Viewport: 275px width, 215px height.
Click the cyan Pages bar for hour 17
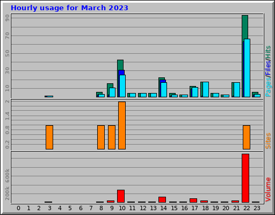click(x=195, y=92)
